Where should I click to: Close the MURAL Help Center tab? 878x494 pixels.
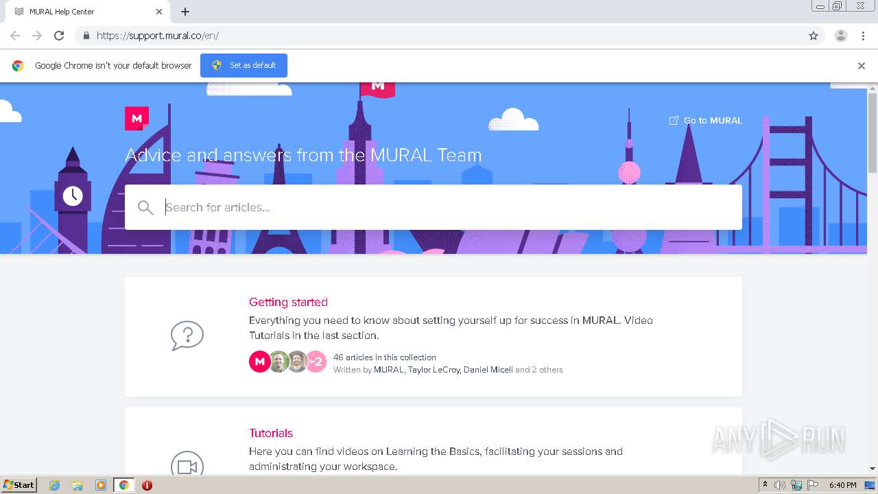[159, 12]
